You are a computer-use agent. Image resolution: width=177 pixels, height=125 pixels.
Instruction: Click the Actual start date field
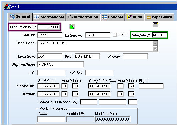coord(49,94)
